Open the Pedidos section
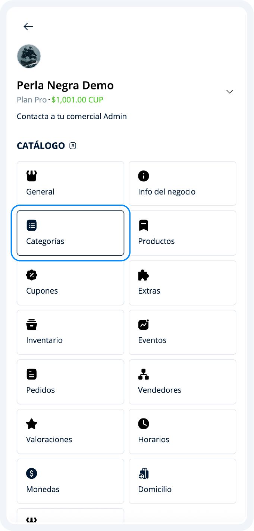 point(70,382)
